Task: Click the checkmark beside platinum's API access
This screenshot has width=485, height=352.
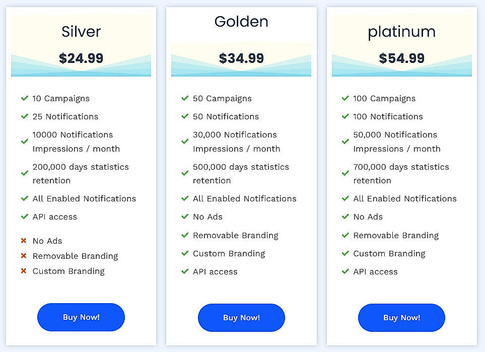Action: point(345,272)
